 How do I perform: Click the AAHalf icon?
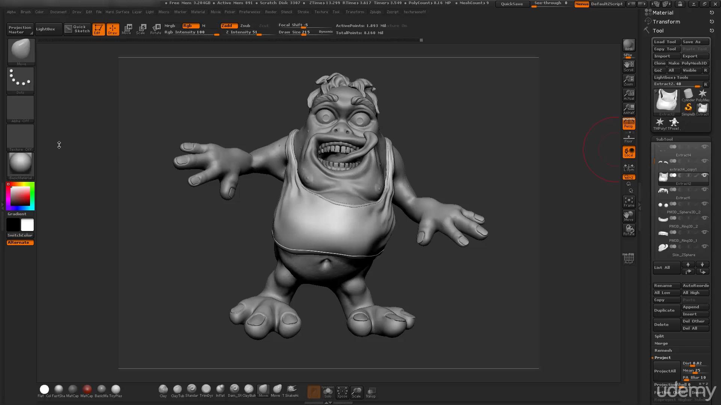pos(629,109)
